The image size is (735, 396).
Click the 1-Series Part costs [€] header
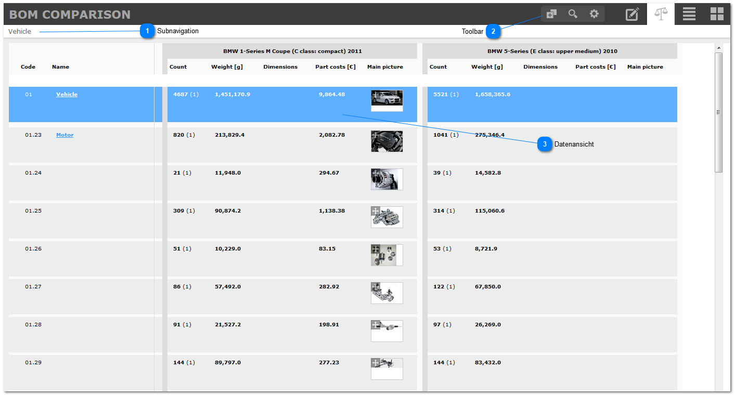click(x=336, y=67)
